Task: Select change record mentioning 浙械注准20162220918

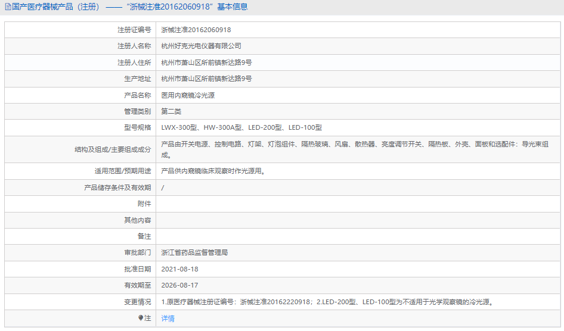Action: pos(329,302)
